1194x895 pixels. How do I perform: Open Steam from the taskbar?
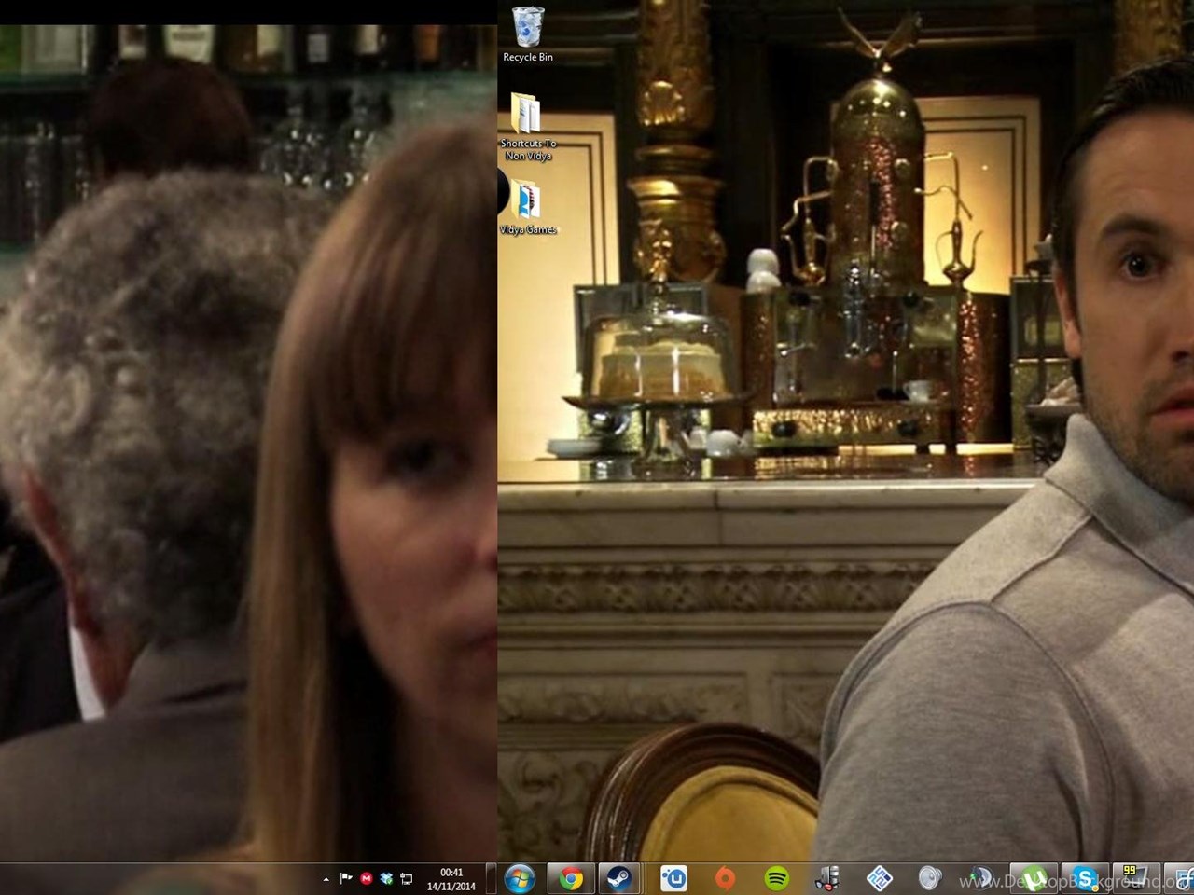(x=619, y=878)
